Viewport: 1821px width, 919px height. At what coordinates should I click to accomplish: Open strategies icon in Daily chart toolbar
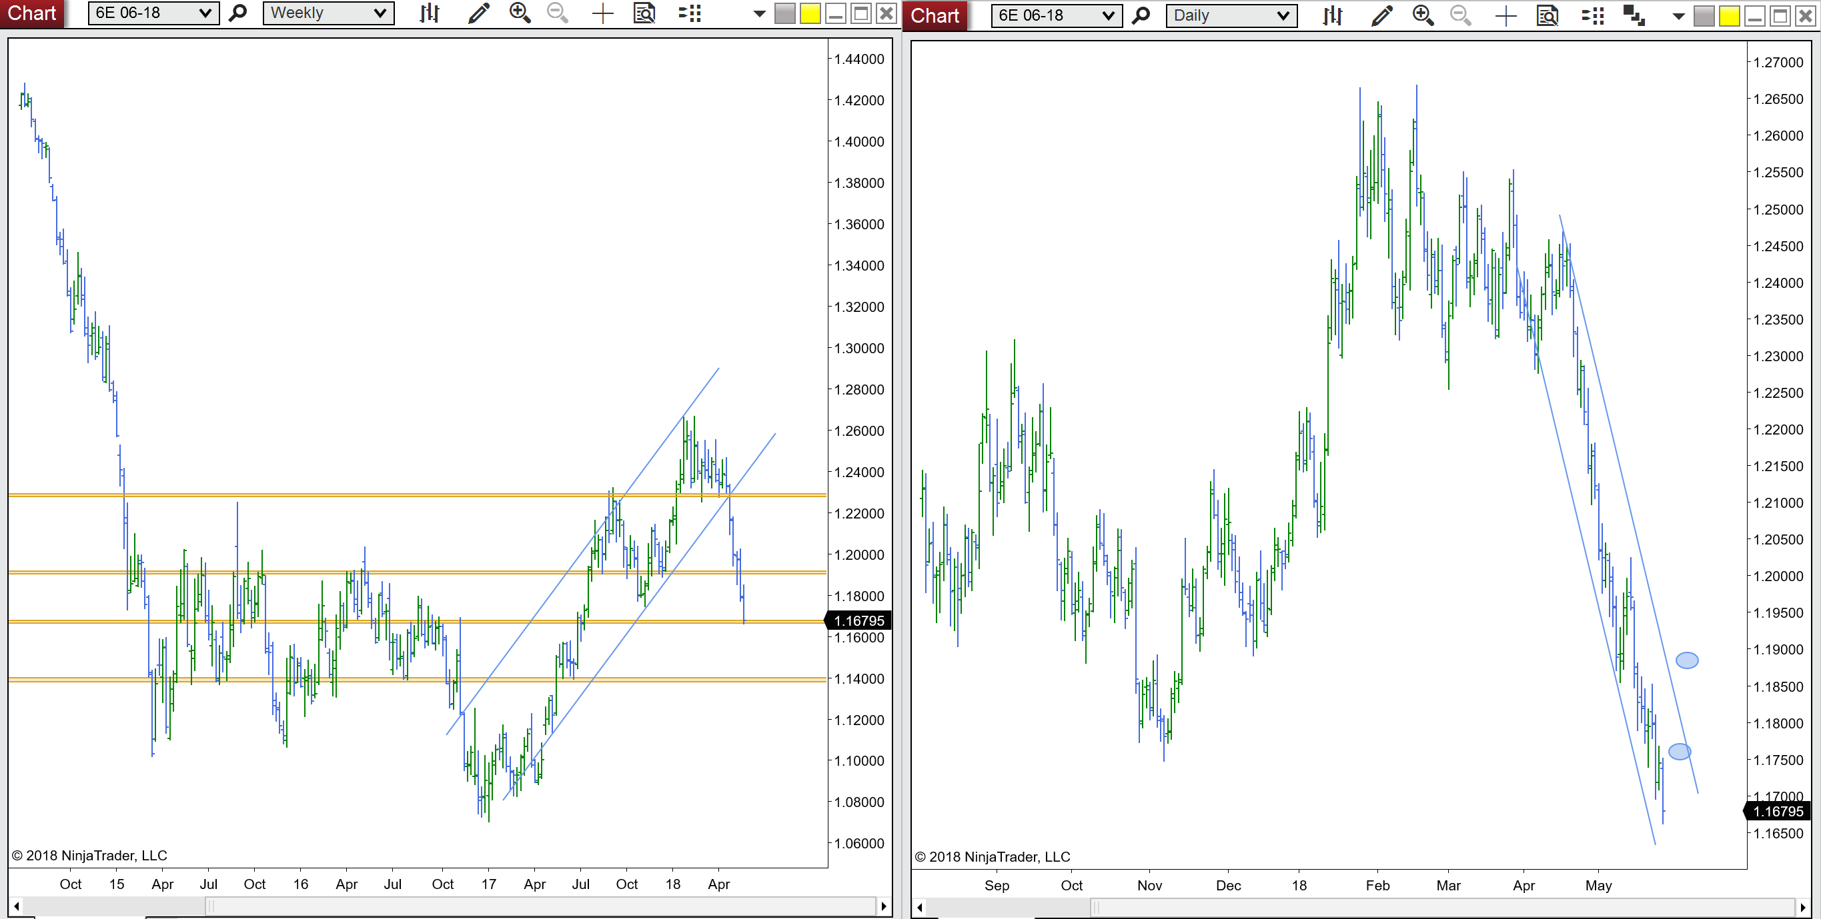click(1634, 15)
